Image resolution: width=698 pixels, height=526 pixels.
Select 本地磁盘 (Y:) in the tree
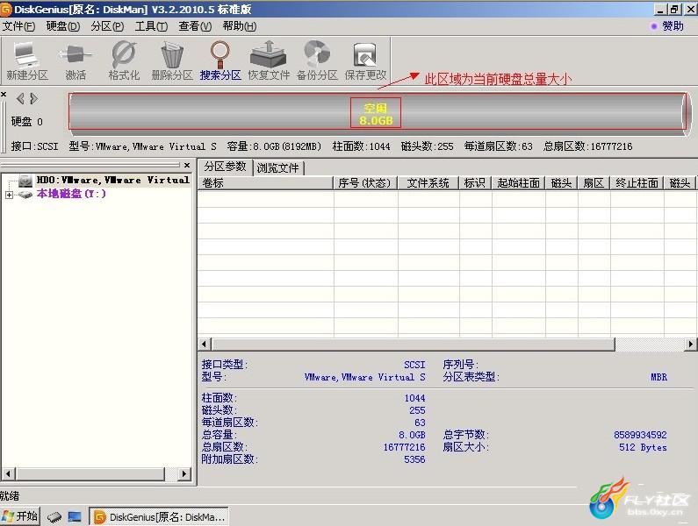click(x=71, y=194)
